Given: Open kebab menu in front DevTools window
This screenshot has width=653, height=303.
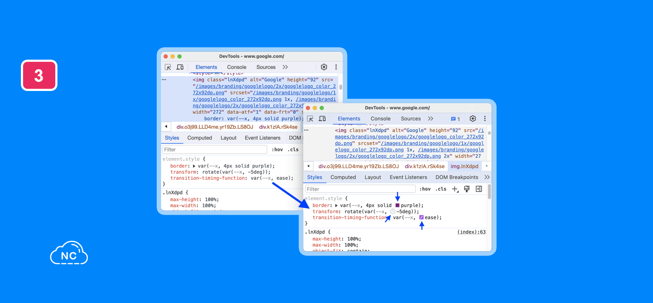Looking at the screenshot, I should [485, 118].
